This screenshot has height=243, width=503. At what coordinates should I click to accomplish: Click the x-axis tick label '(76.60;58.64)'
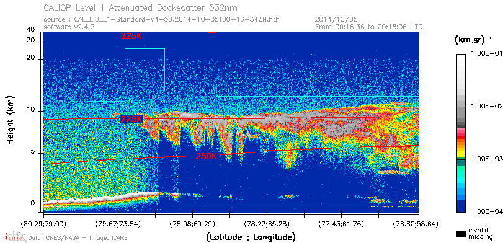pyautogui.click(x=416, y=224)
